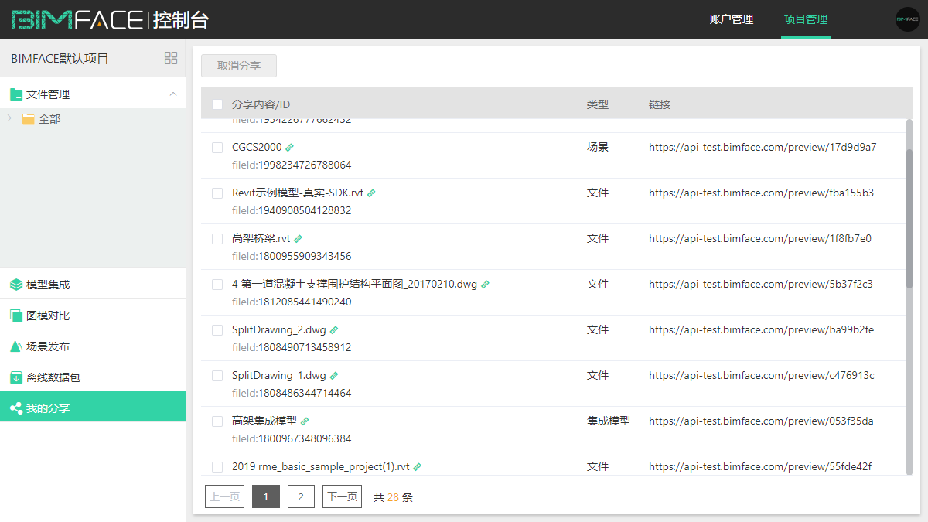This screenshot has width=928, height=522.
Task: Click the 取消分享 cancel share button
Action: click(x=238, y=66)
